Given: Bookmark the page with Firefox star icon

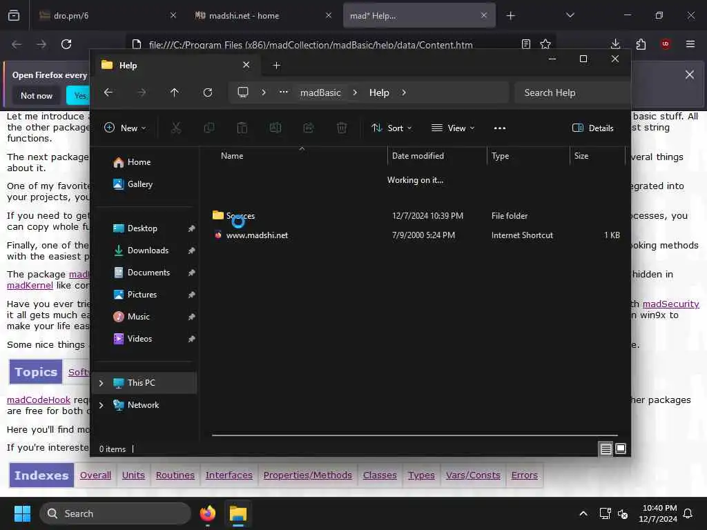Looking at the screenshot, I should pyautogui.click(x=545, y=44).
